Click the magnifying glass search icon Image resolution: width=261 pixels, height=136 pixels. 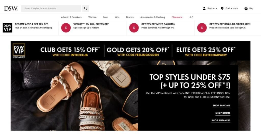pos(86,8)
